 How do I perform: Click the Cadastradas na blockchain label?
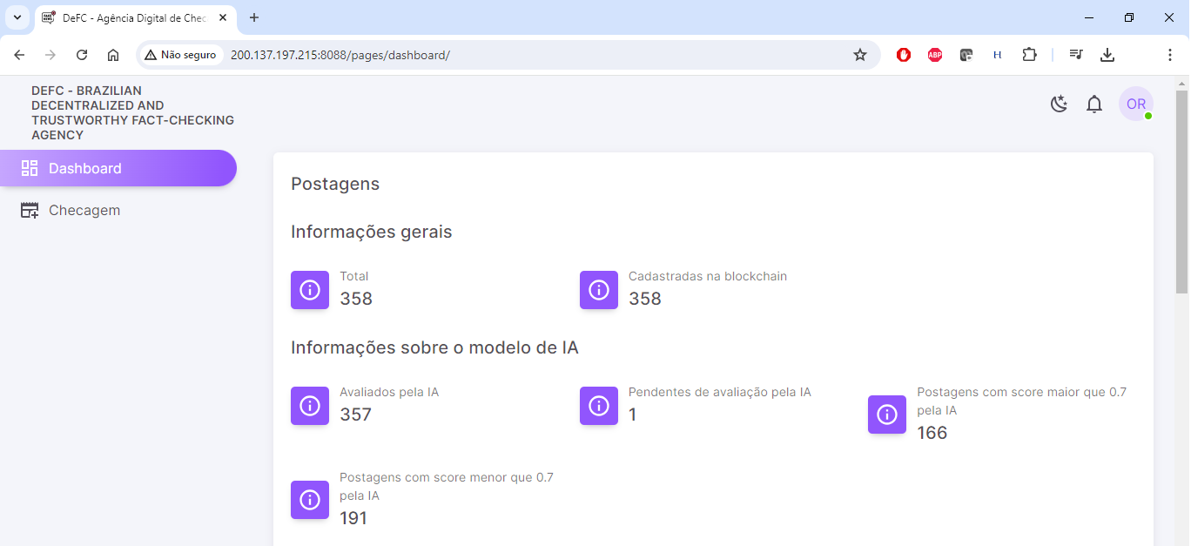[708, 276]
